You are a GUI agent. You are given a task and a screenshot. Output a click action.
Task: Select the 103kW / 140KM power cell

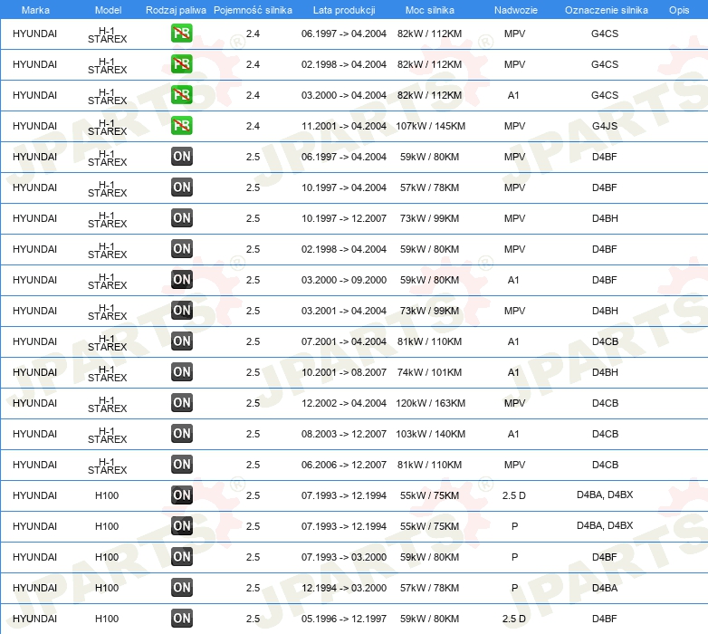(x=430, y=434)
